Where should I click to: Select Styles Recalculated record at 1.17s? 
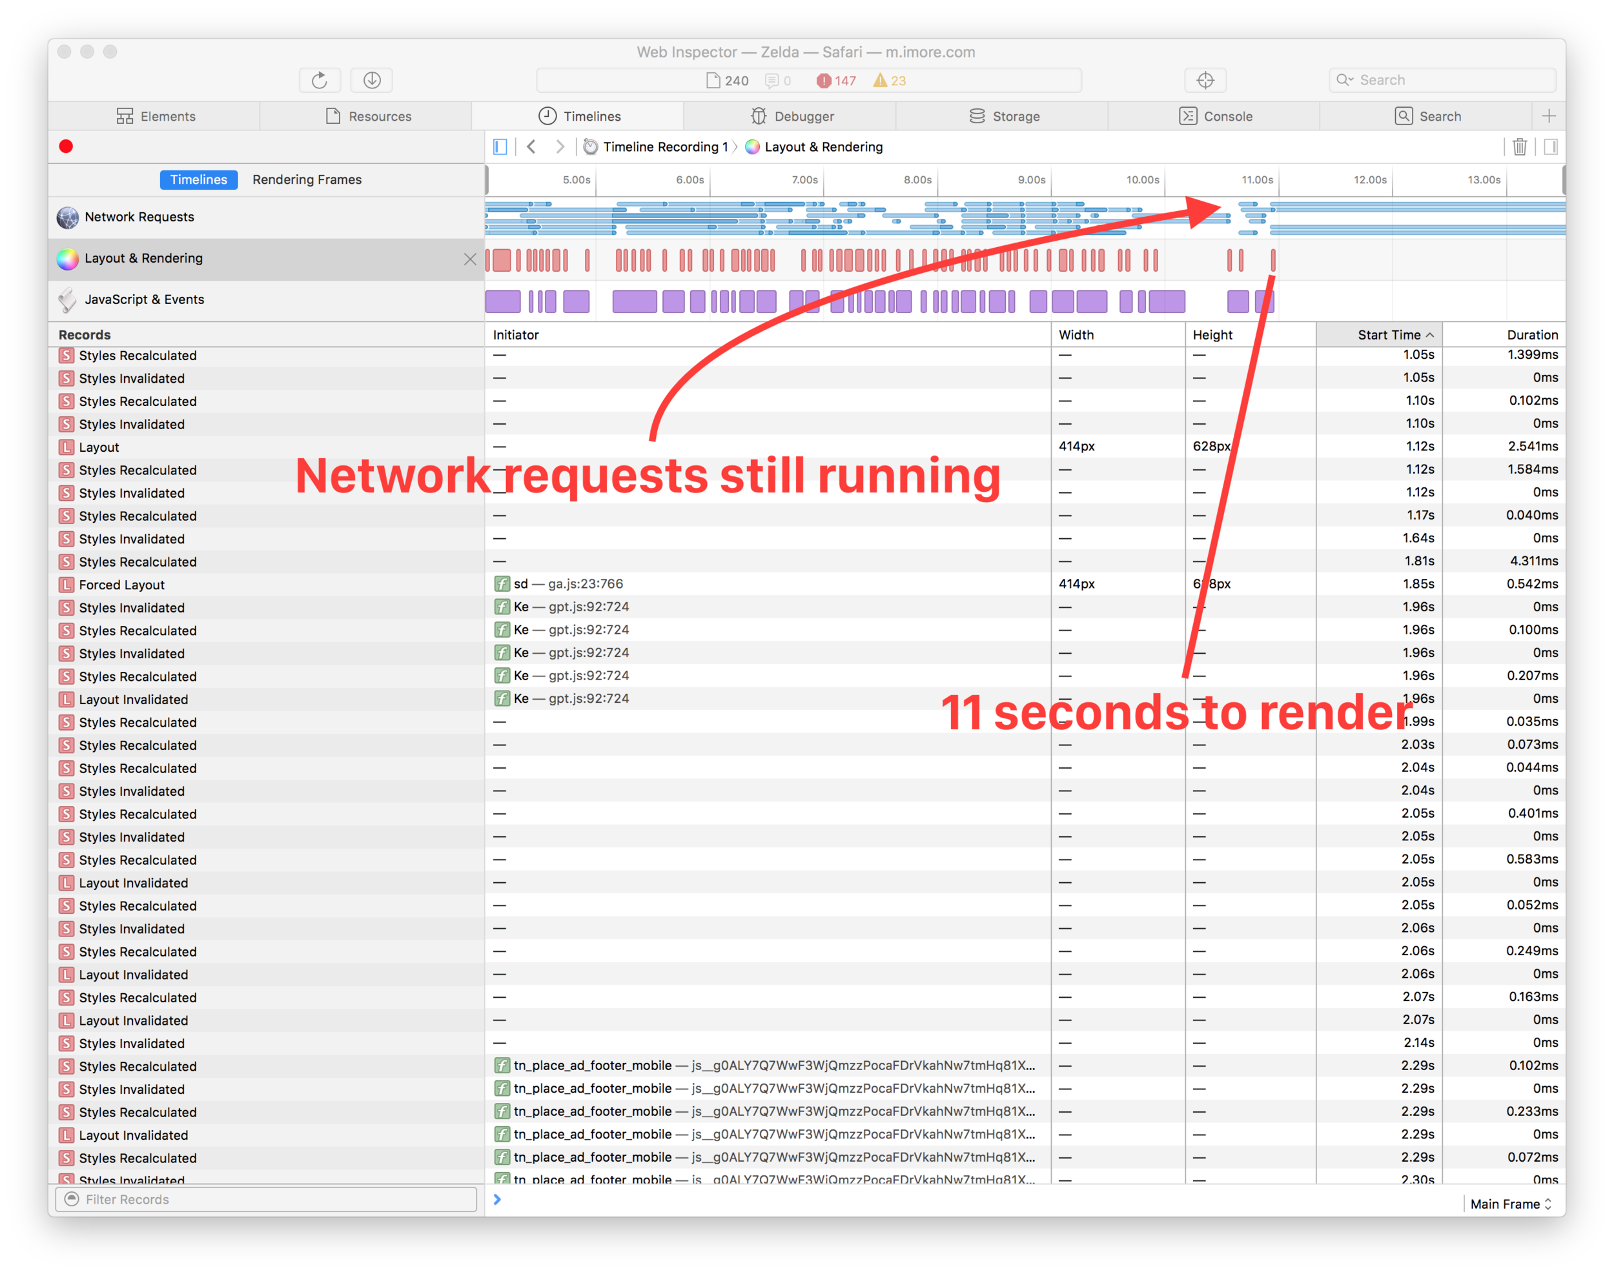pos(267,516)
